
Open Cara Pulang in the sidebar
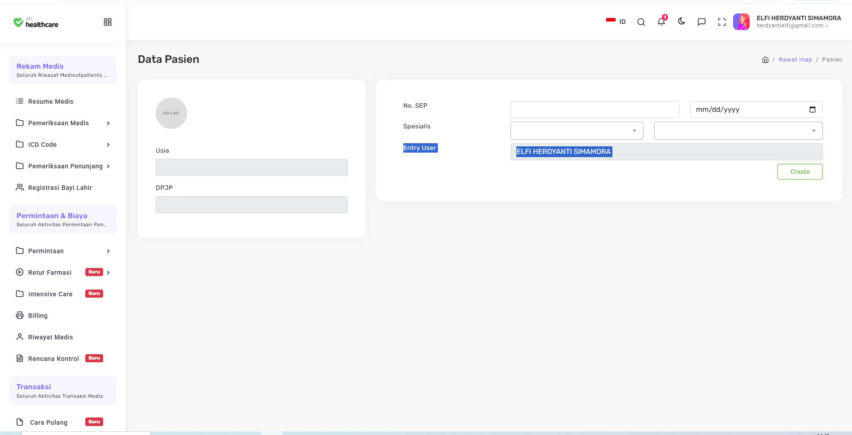(63, 422)
